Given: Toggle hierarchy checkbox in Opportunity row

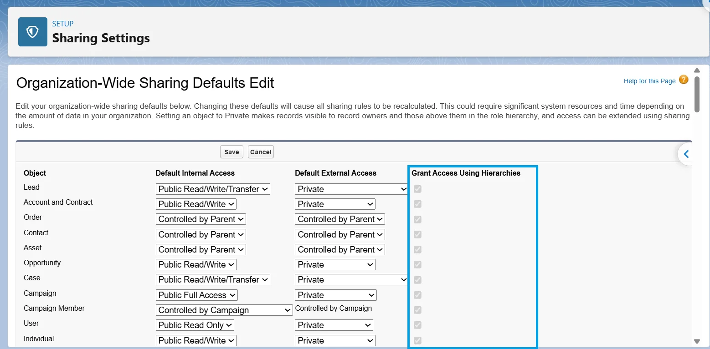Looking at the screenshot, I should (417, 264).
